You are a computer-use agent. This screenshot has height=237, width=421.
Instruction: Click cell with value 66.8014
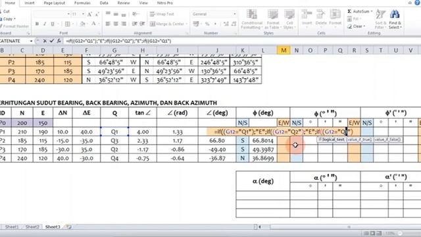[x=263, y=141]
